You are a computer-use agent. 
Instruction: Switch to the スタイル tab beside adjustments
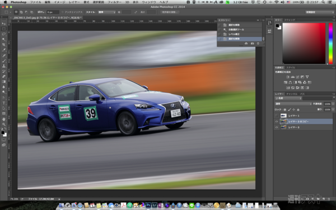pos(291,68)
